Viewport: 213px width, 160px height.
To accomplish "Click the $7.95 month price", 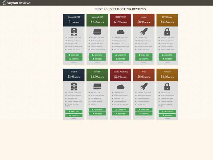I will pyautogui.click(x=121, y=77).
